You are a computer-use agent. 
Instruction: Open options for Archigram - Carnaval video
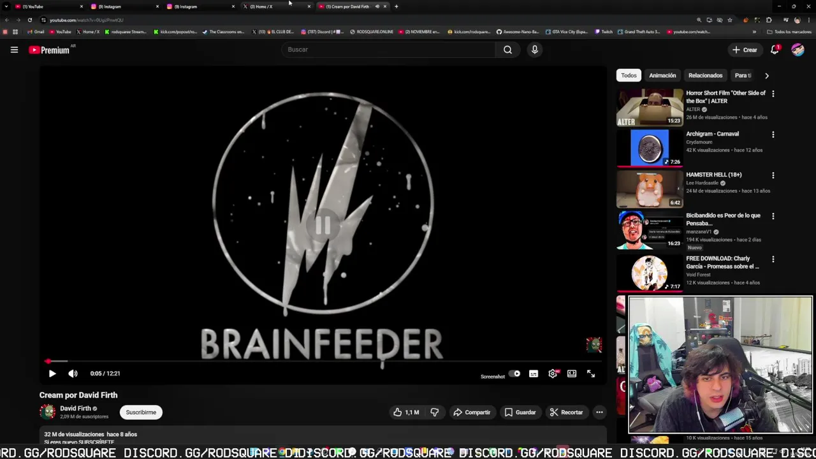(773, 135)
